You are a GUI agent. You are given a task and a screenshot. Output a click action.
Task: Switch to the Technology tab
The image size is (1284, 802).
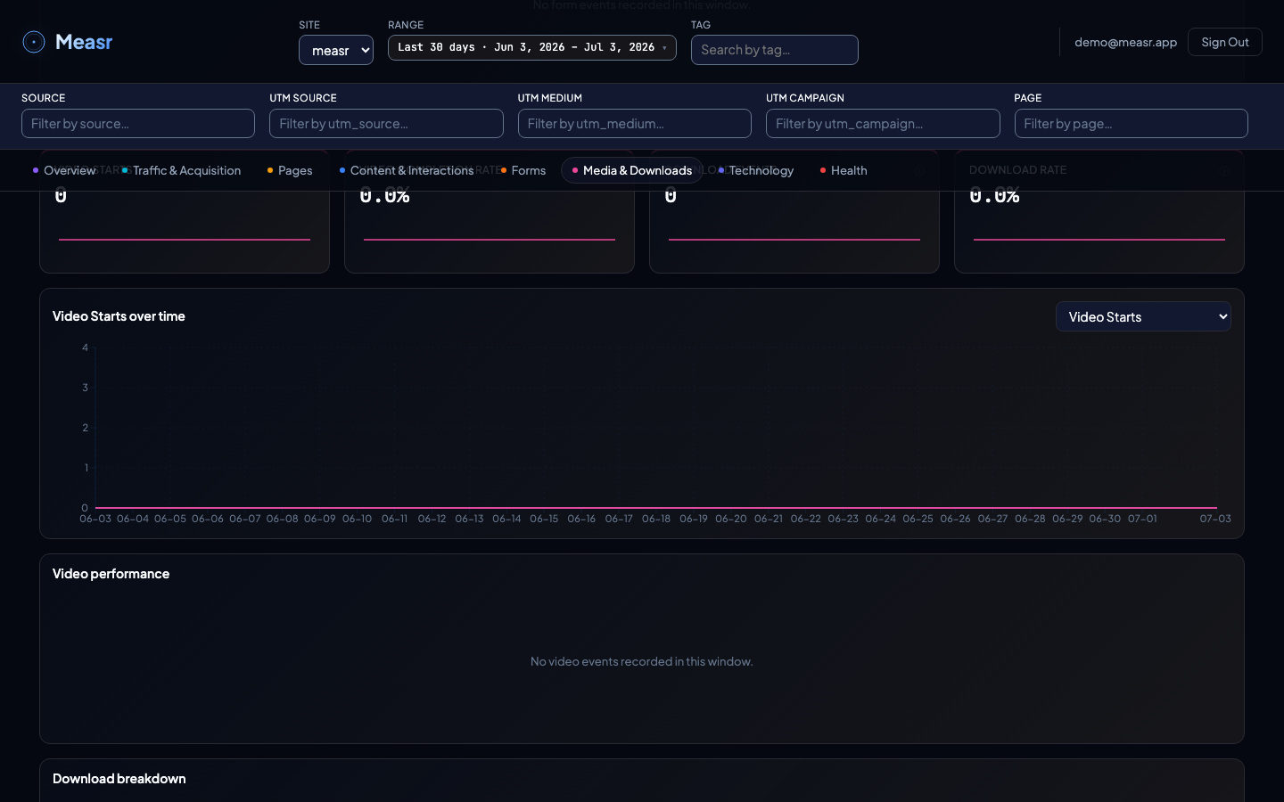pyautogui.click(x=756, y=170)
